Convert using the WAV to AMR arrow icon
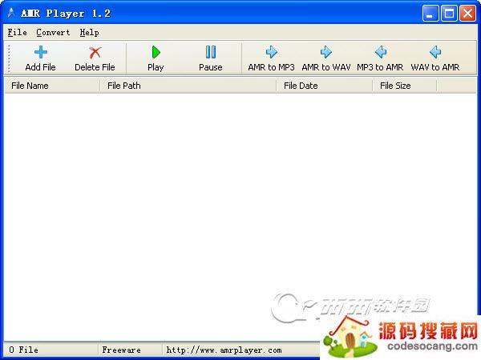Image resolution: width=481 pixels, height=360 pixels. click(x=435, y=52)
